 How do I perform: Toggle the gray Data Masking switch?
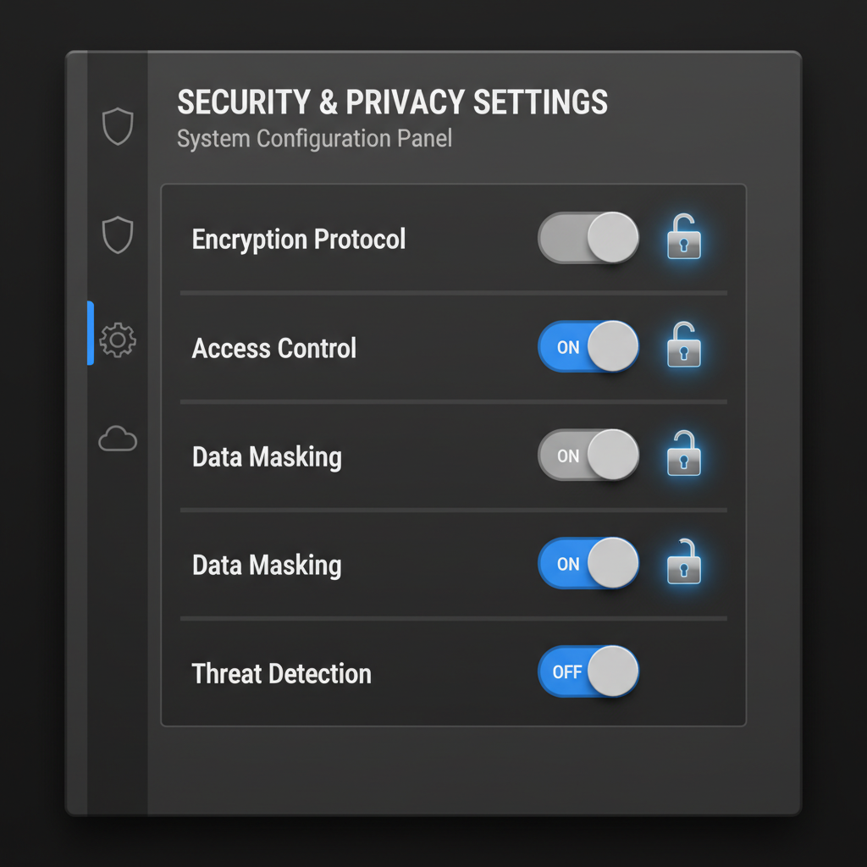[x=588, y=455]
